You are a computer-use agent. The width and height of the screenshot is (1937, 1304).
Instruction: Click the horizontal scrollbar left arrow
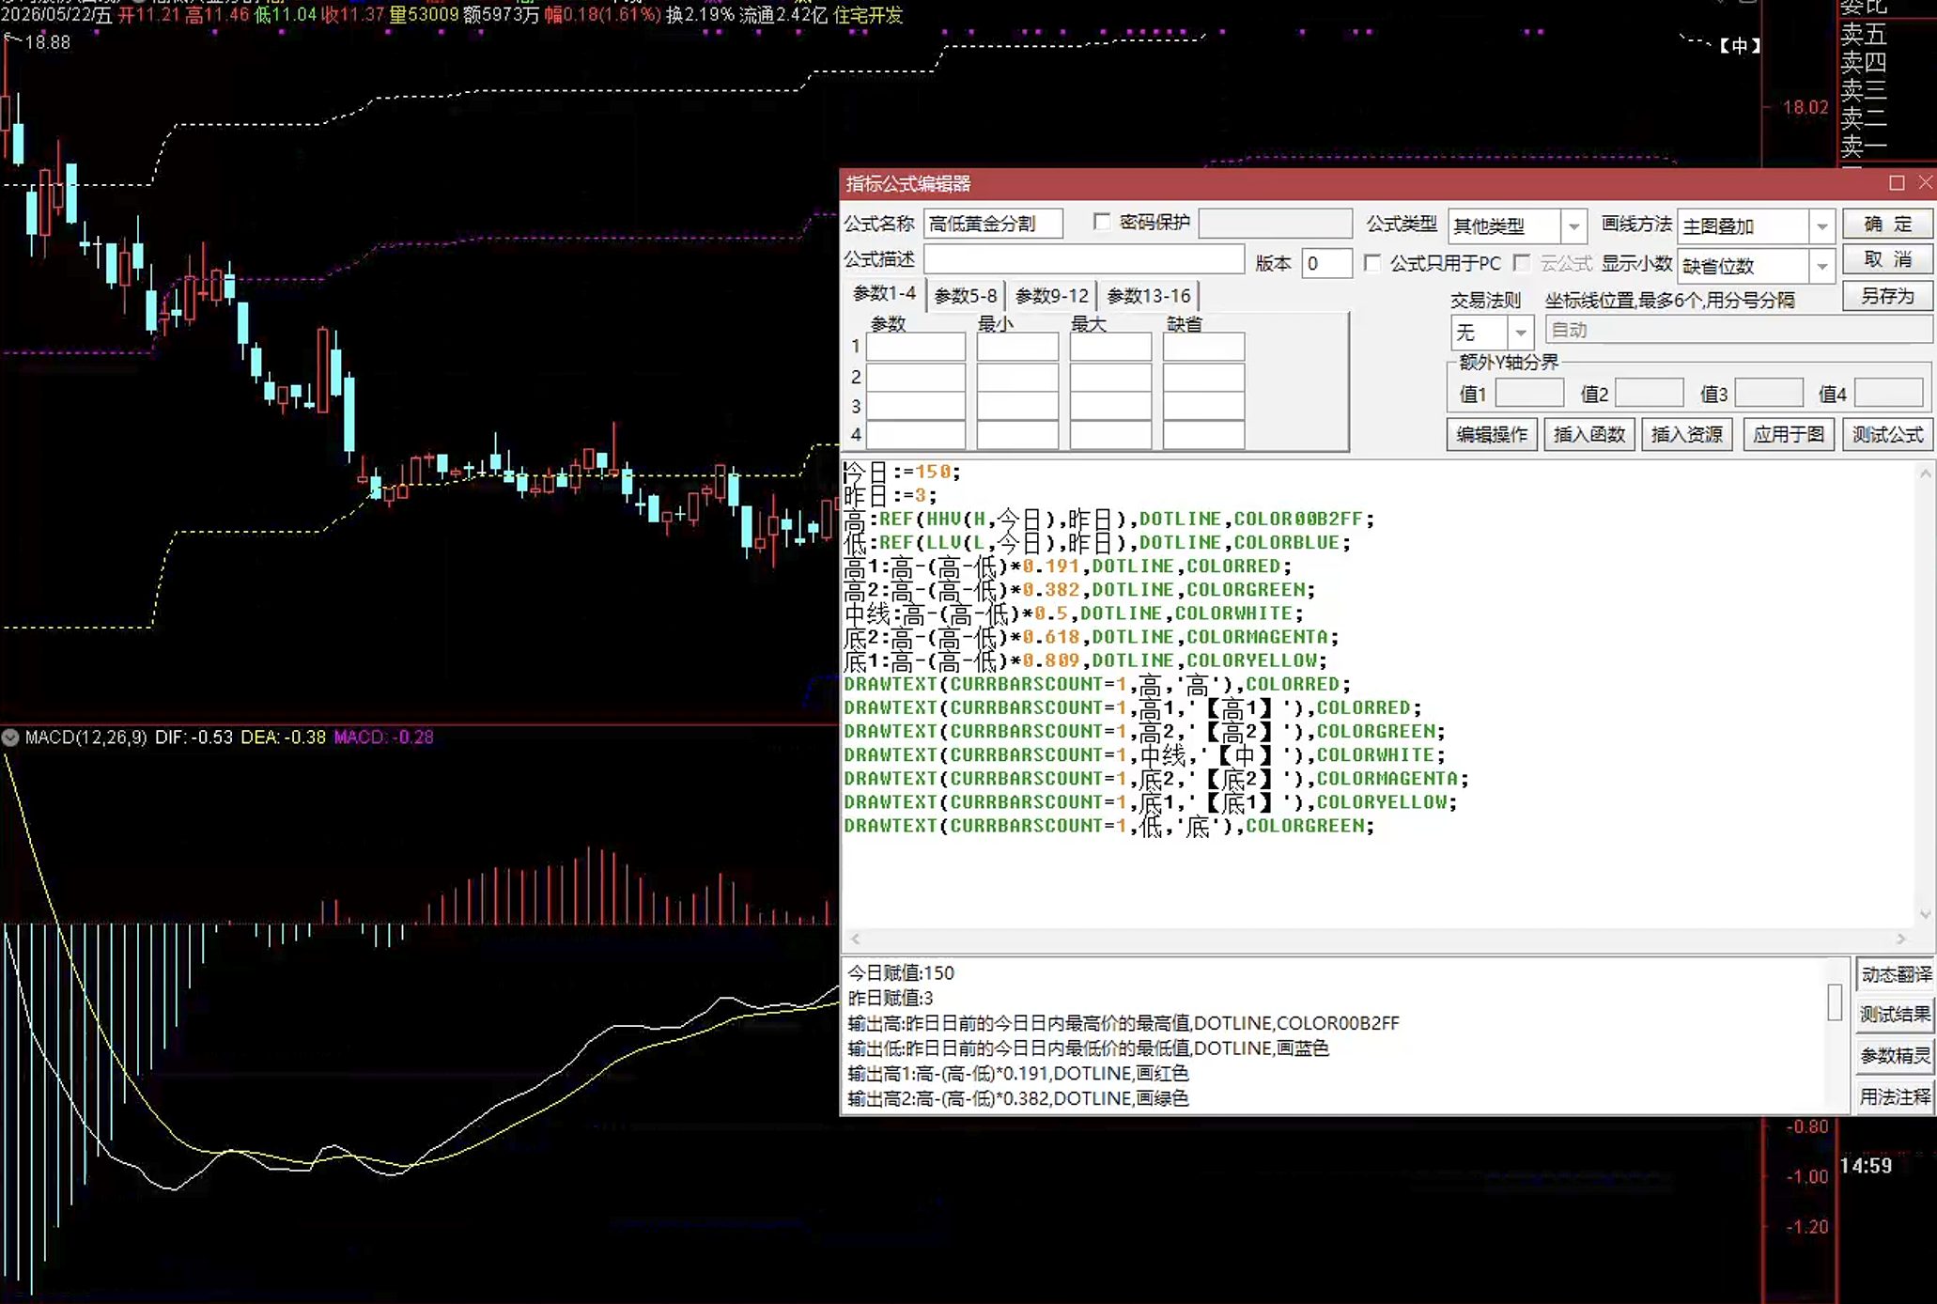pos(855,939)
